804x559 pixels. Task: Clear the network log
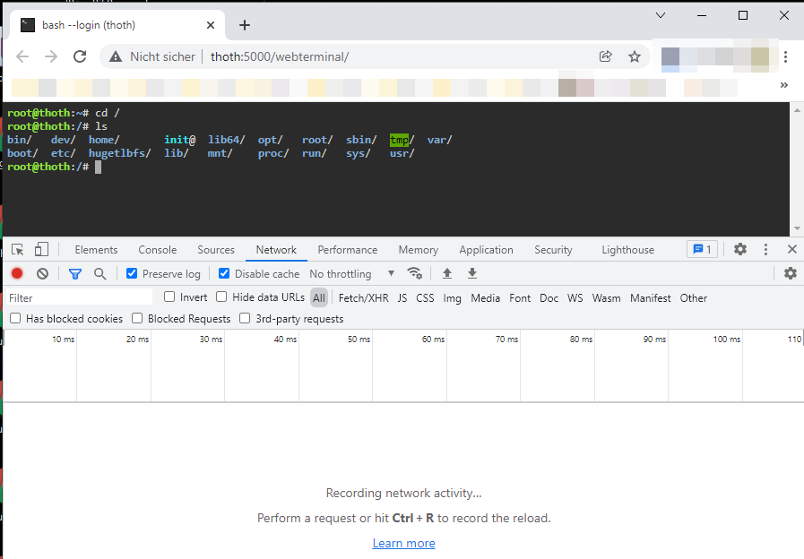(x=42, y=273)
